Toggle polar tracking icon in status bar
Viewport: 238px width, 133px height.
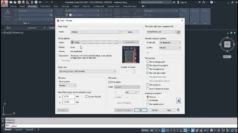[x=167, y=130]
